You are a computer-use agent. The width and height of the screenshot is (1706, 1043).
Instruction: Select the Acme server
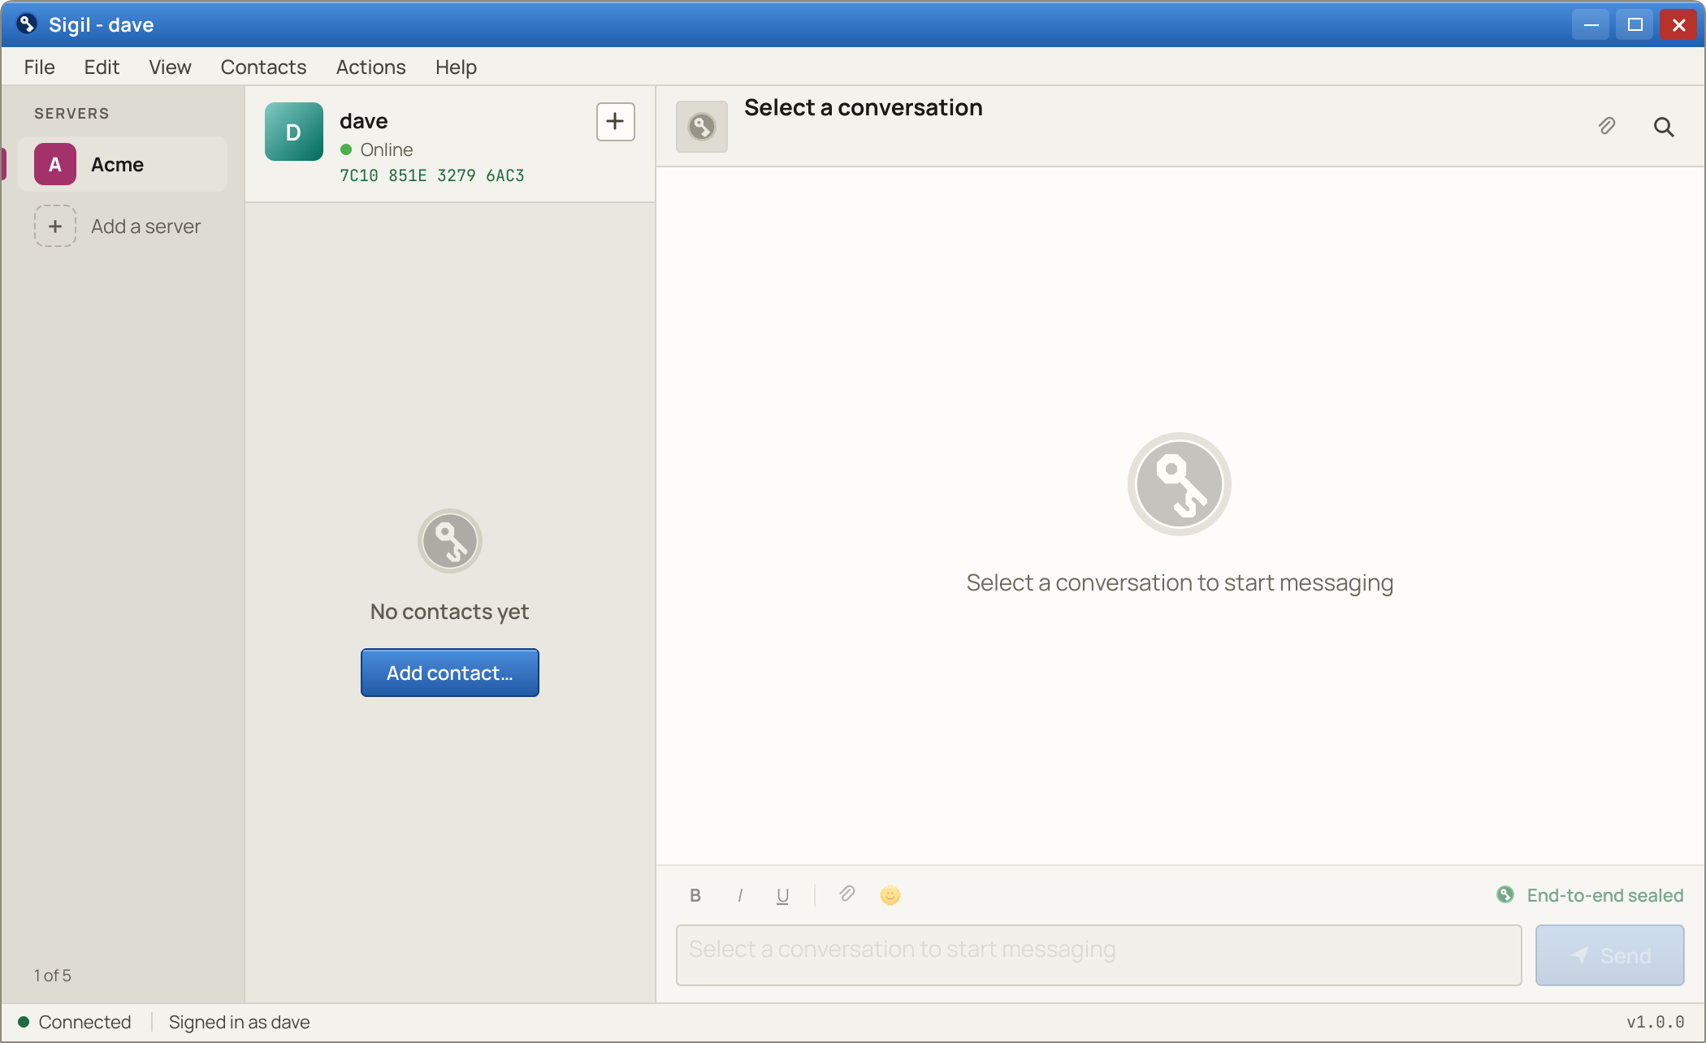tap(123, 164)
